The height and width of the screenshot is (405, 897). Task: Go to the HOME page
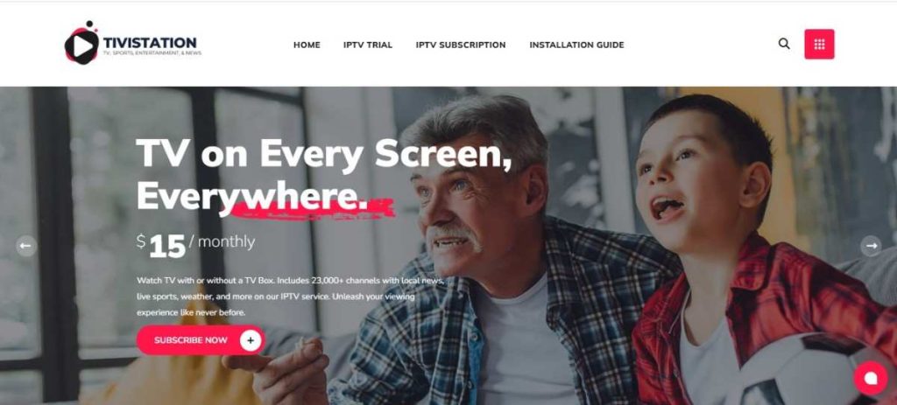[307, 45]
